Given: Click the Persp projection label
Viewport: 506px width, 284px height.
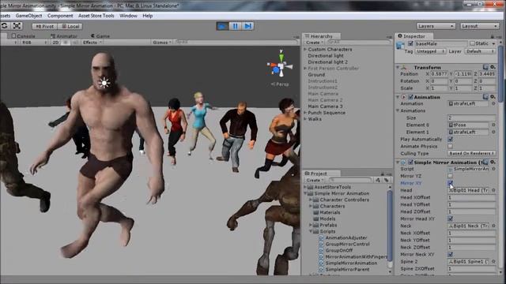Looking at the screenshot, I should point(280,84).
